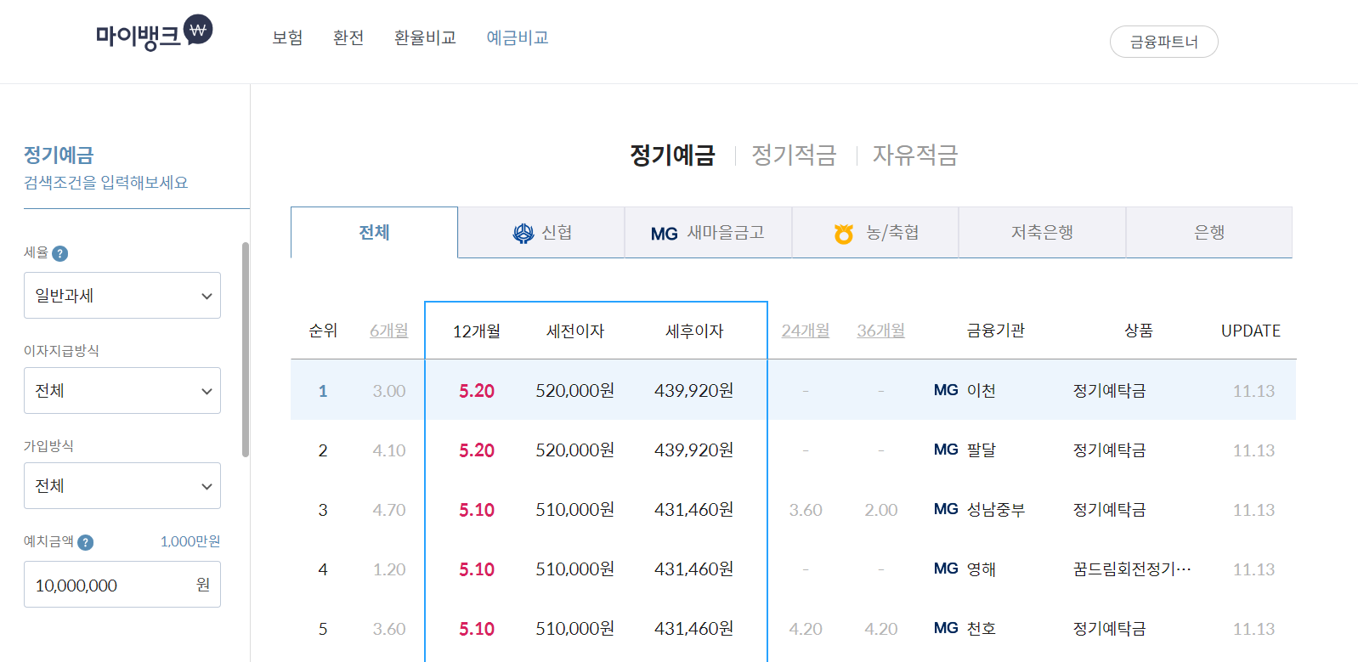Click MG logo in 천호 row

click(x=946, y=628)
